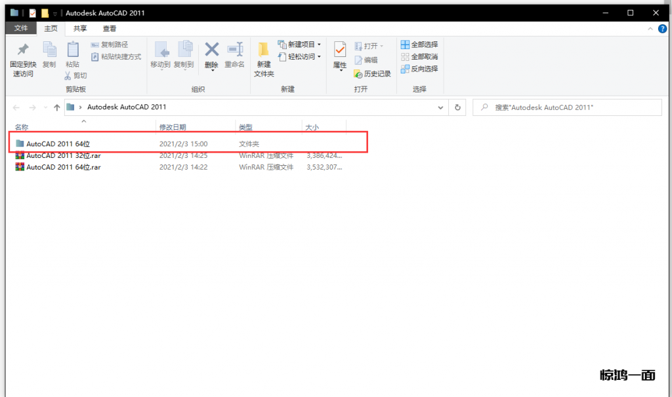The height and width of the screenshot is (397, 672).
Task: Click the Pin to Quick Access icon
Action: coord(22,51)
